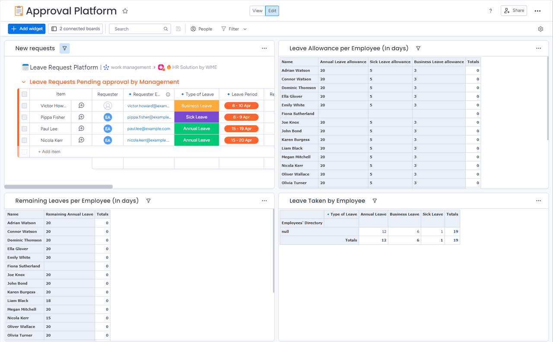Click the horizontal scrollbar in New requests
The height and width of the screenshot is (342, 553).
59,187
